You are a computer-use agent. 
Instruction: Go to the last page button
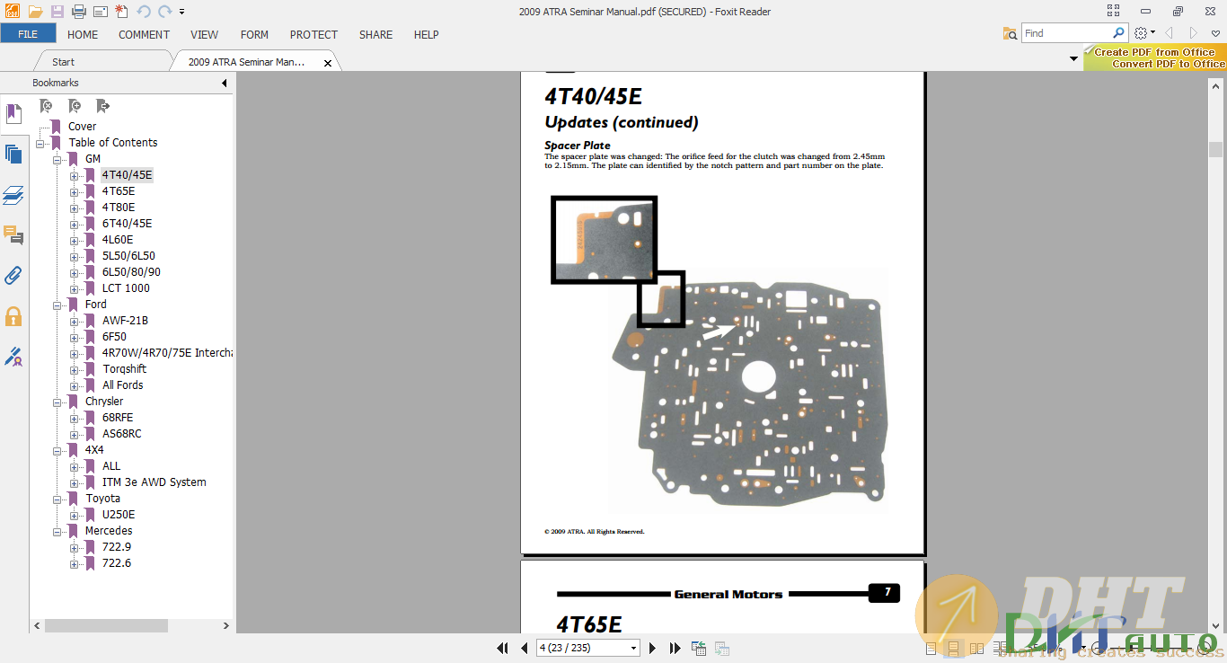coord(675,648)
